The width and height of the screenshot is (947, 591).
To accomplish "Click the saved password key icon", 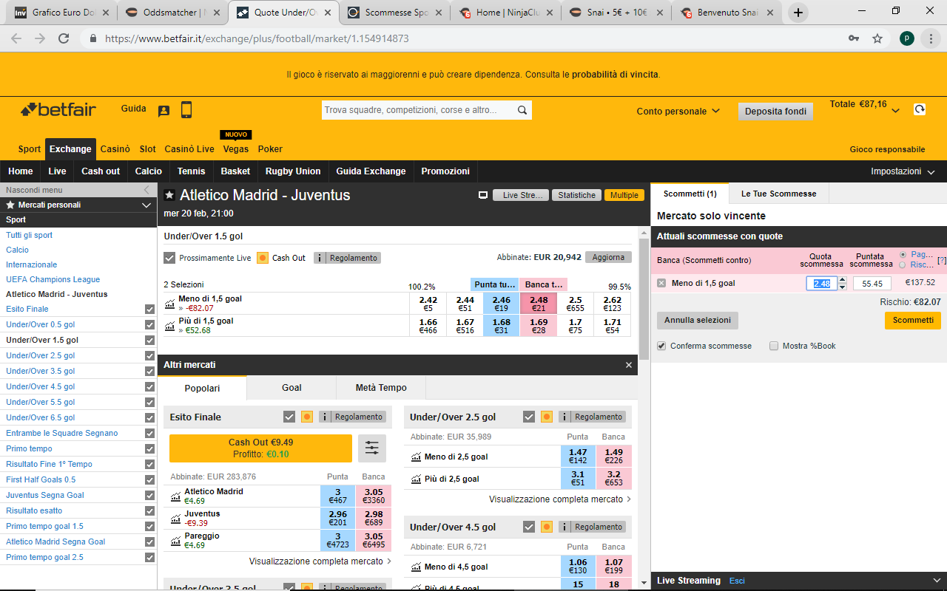I will [854, 38].
